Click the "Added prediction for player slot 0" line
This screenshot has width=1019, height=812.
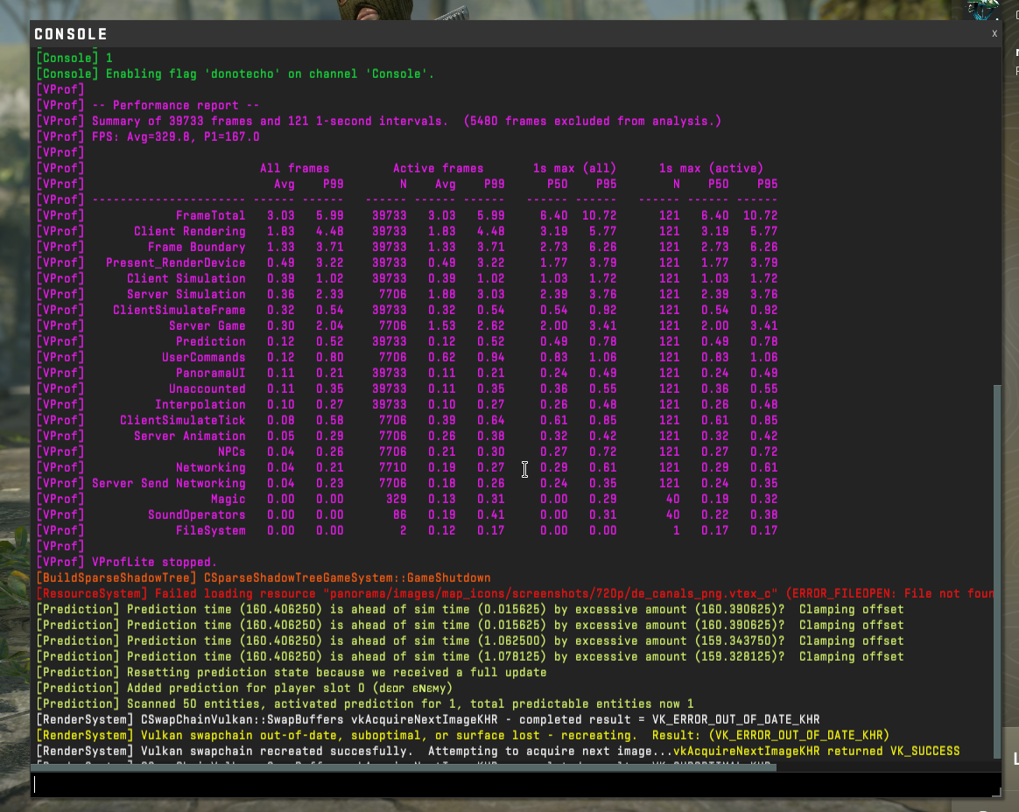(x=244, y=688)
